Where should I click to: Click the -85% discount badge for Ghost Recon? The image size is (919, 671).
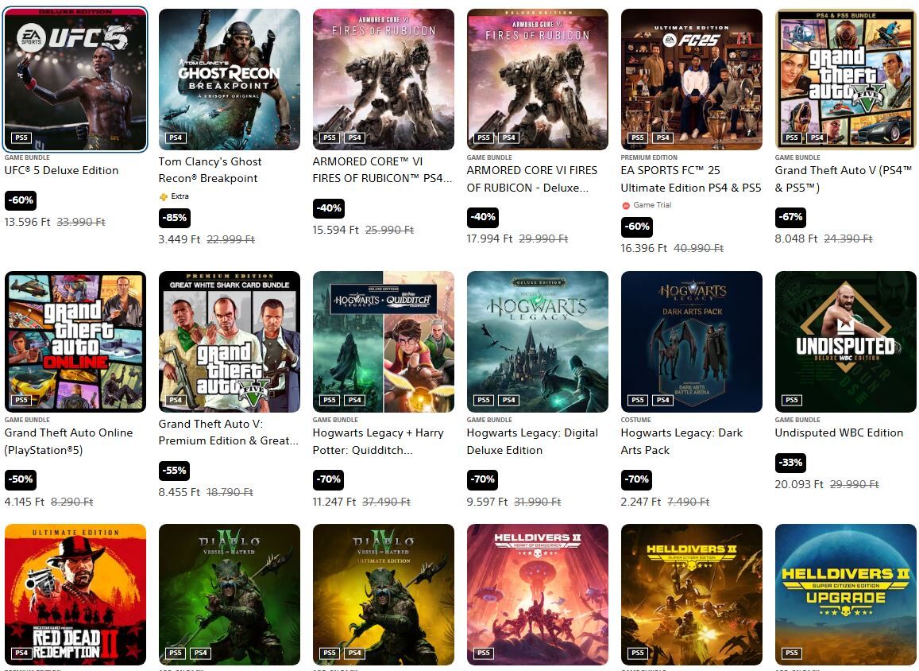[175, 218]
